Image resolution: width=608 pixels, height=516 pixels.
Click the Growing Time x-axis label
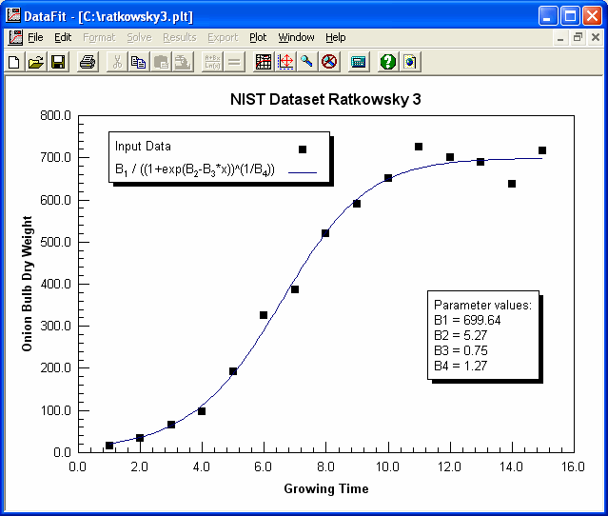point(326,488)
